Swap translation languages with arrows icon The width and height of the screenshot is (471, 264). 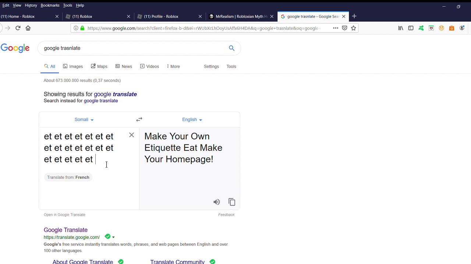[139, 120]
